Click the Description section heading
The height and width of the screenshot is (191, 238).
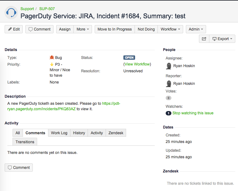[x=15, y=96]
